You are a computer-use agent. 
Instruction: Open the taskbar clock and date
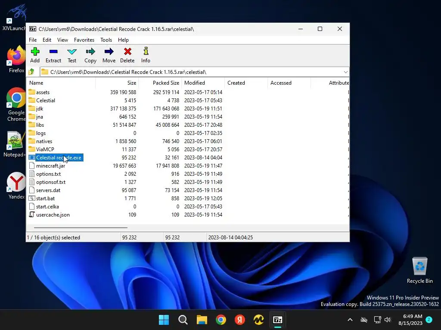(x=410, y=320)
